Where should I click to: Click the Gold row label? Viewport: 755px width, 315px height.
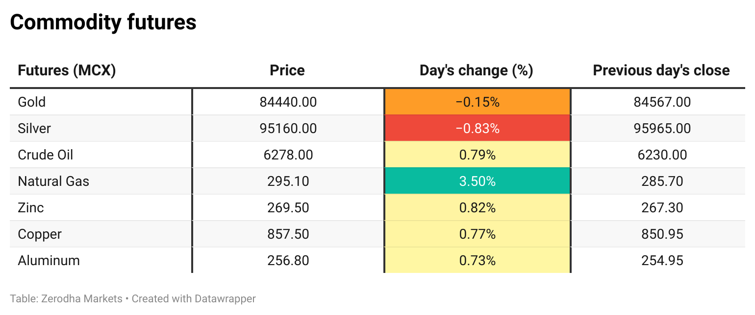coord(32,102)
